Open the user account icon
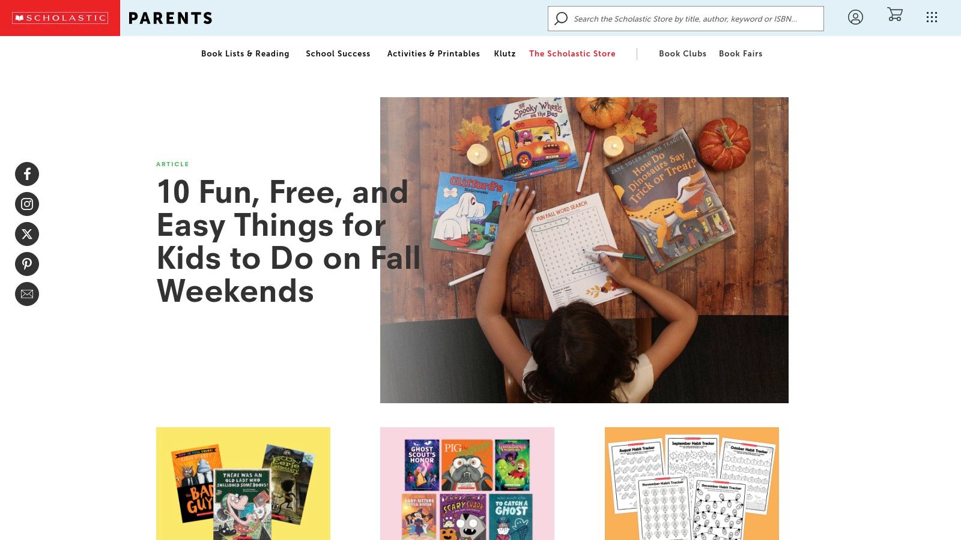The height and width of the screenshot is (540, 961). click(855, 17)
